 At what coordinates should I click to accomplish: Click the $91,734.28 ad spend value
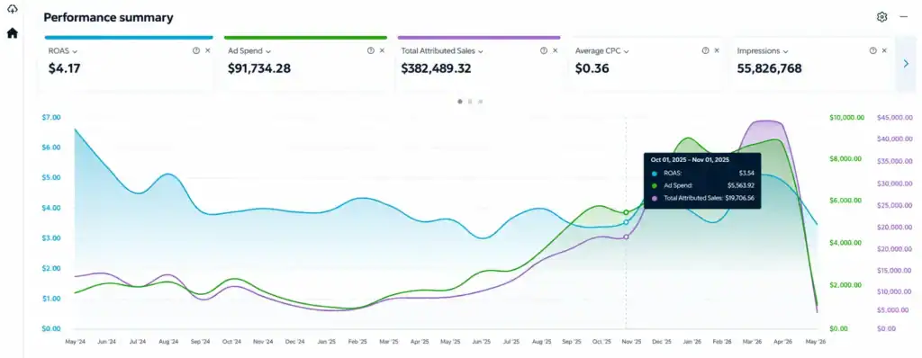coord(258,68)
